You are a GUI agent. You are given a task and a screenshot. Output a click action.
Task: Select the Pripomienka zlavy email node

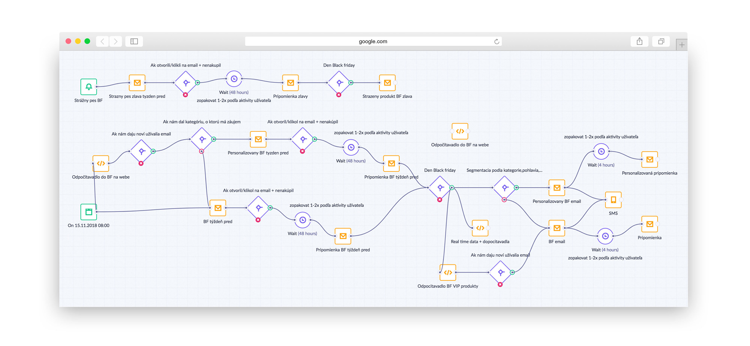click(290, 83)
